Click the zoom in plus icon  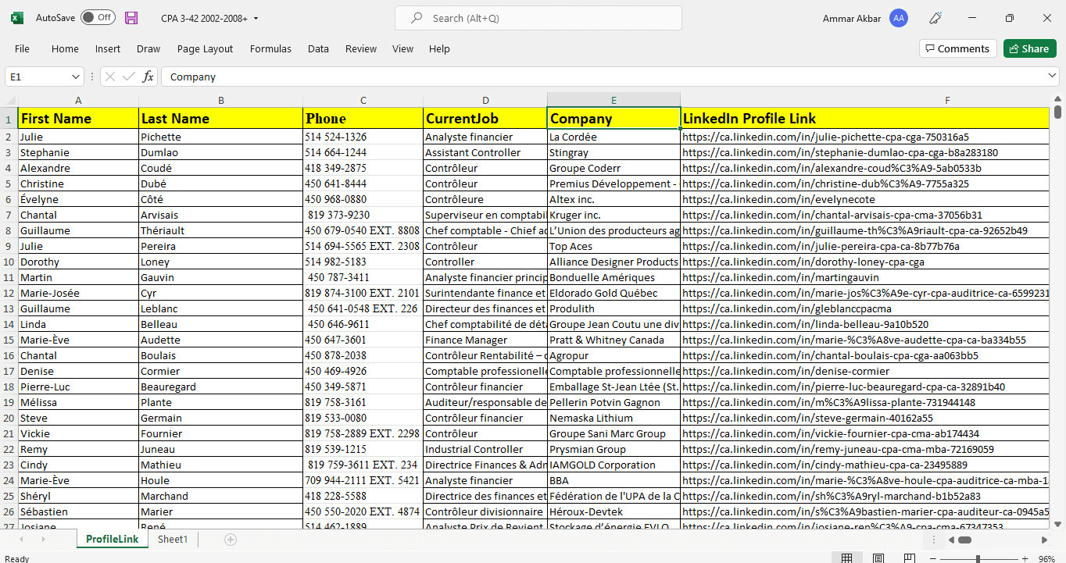1024,559
